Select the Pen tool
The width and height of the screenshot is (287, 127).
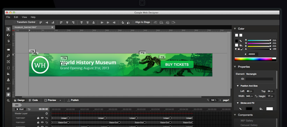[x=8, y=55]
